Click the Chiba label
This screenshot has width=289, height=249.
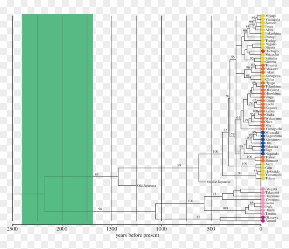pyautogui.click(x=269, y=80)
